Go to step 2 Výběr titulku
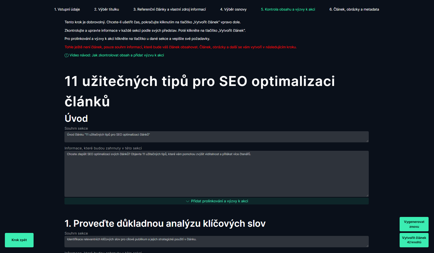The width and height of the screenshot is (434, 253). (106, 9)
